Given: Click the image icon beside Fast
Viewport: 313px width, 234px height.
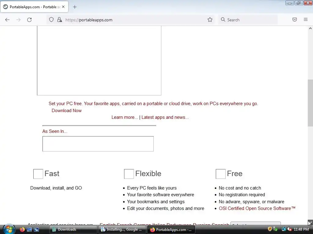Looking at the screenshot, I should [38, 174].
